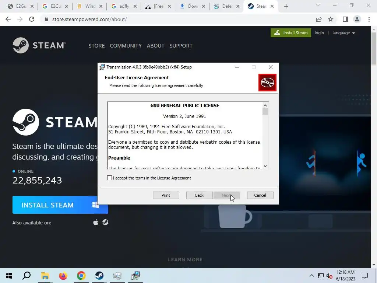This screenshot has height=283, width=377.
Task: Click the browser page scrollbar thumb
Action: (374, 48)
